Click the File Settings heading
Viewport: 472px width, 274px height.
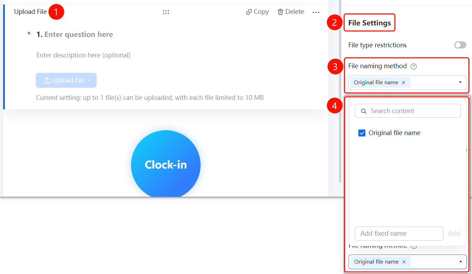pos(369,23)
